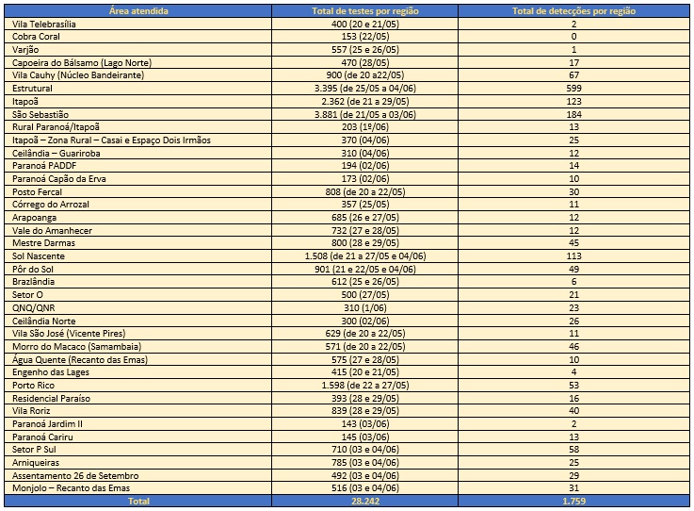Select the 'Vila Roriz' cell
Viewport: 694px width, 511px height.
tap(138, 411)
